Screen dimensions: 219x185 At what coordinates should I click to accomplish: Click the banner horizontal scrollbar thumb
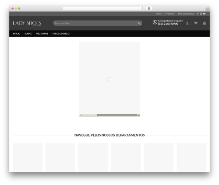pos(89,115)
